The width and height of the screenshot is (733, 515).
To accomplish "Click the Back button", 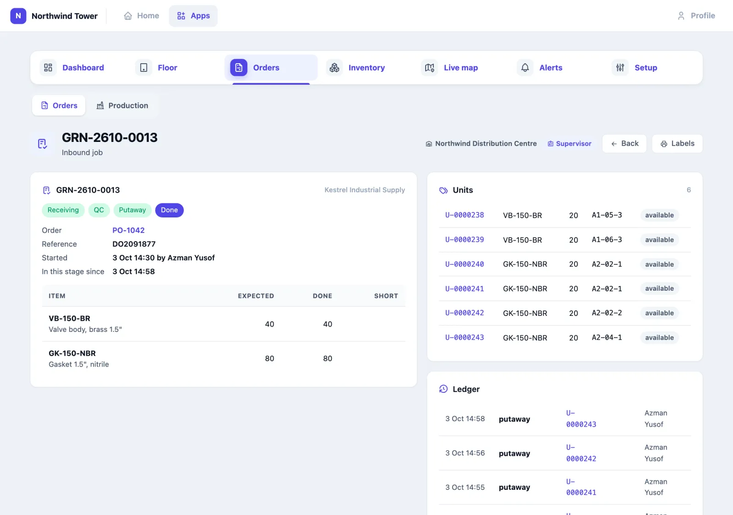I will click(x=624, y=144).
